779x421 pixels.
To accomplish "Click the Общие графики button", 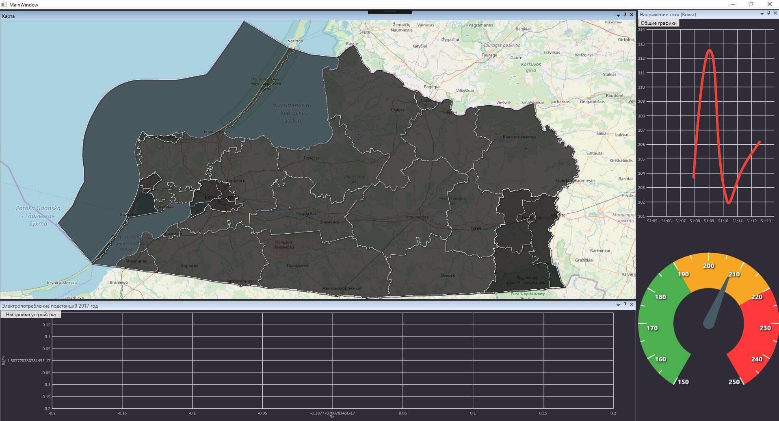I will (x=658, y=23).
